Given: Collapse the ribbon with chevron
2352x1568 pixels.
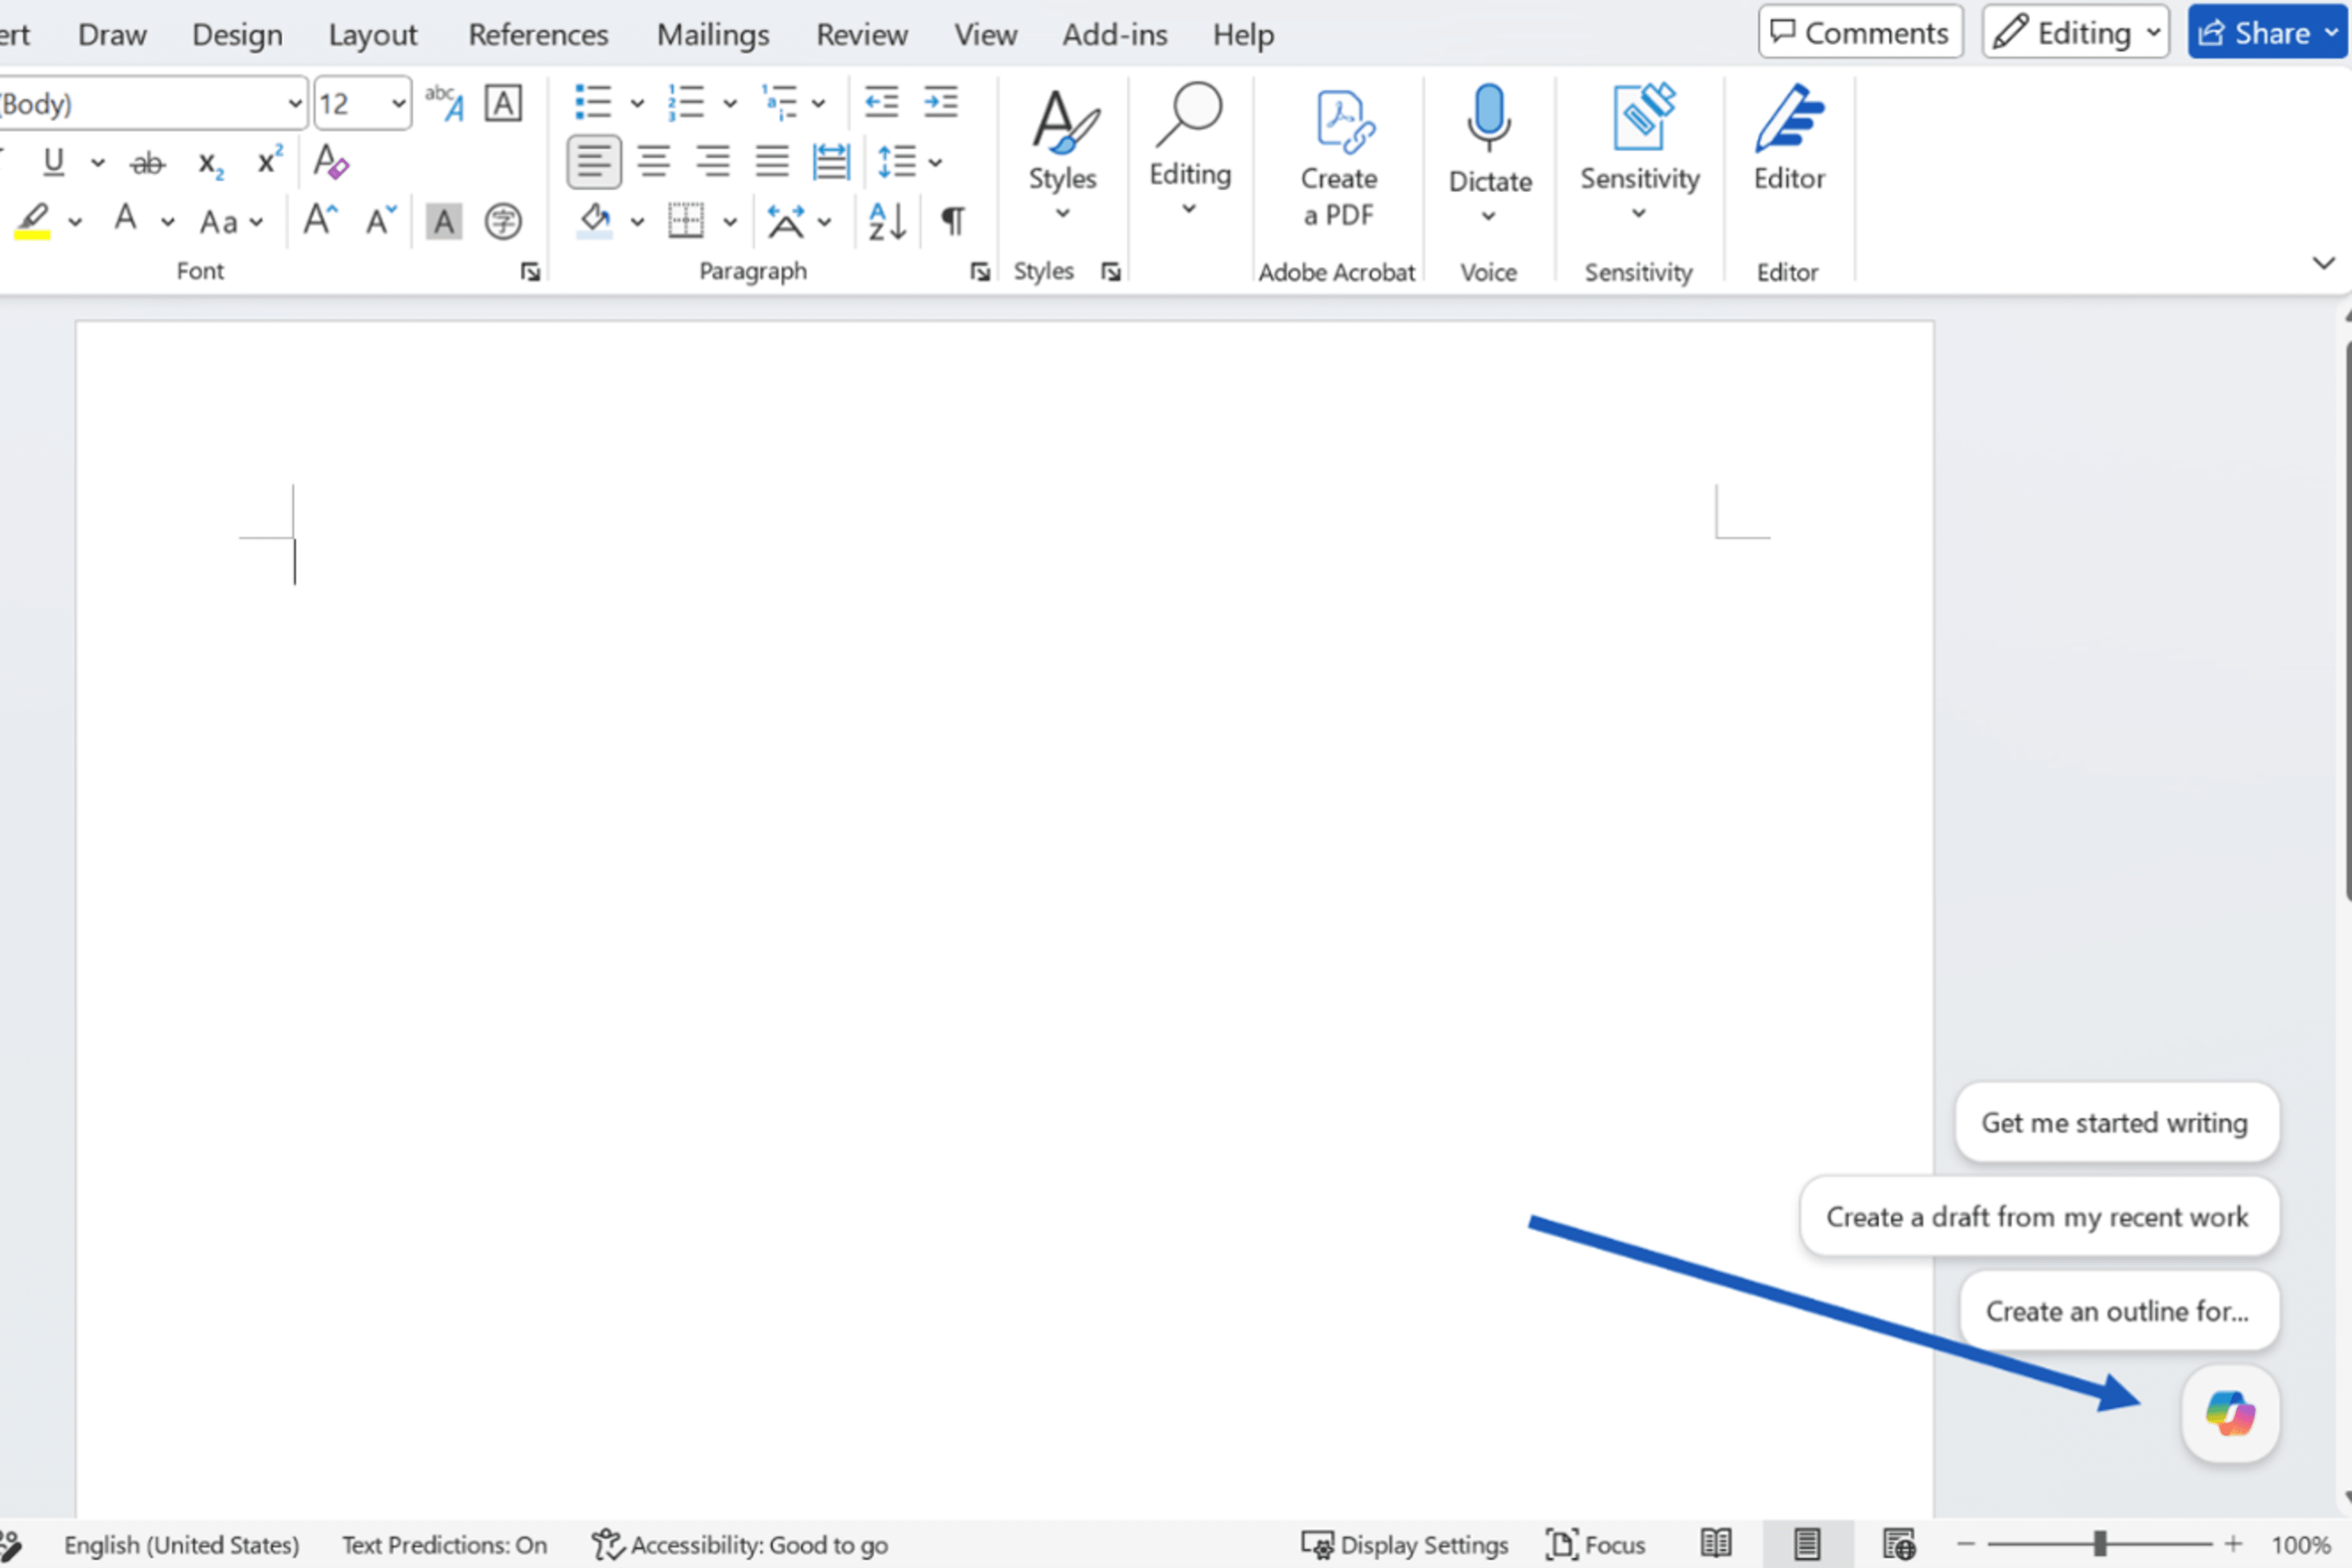Looking at the screenshot, I should (x=2323, y=263).
